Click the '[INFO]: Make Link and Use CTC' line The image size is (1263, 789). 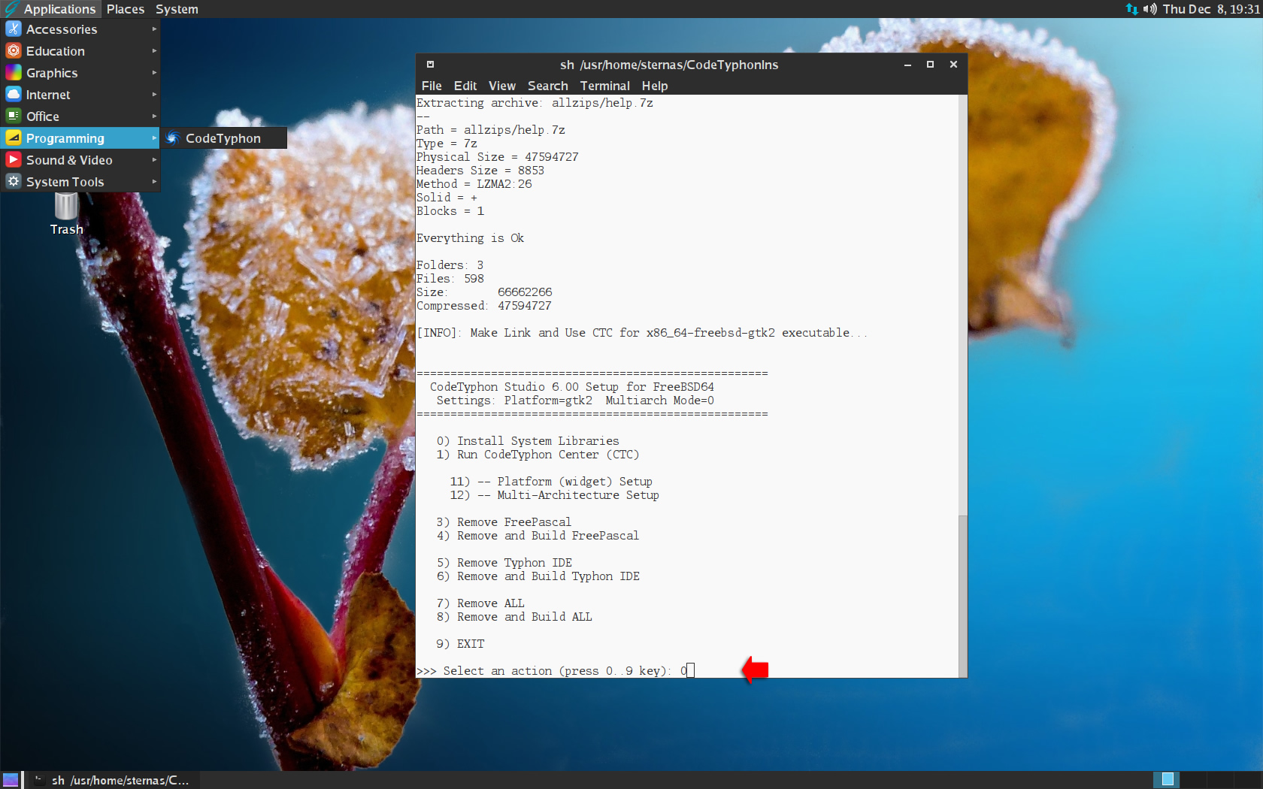click(641, 333)
